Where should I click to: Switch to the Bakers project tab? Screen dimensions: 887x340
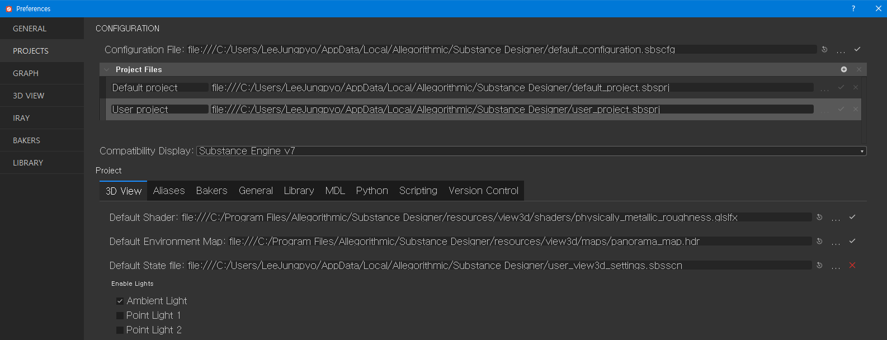click(211, 191)
